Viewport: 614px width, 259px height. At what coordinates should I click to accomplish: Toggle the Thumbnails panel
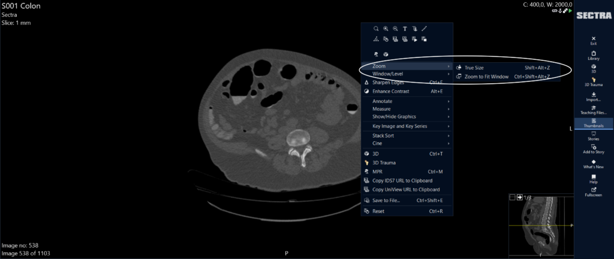[x=593, y=123]
